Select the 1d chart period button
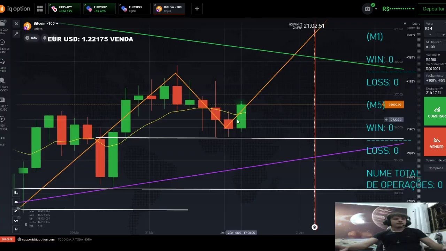Viewport: 446px width, 251px height. pos(16,229)
